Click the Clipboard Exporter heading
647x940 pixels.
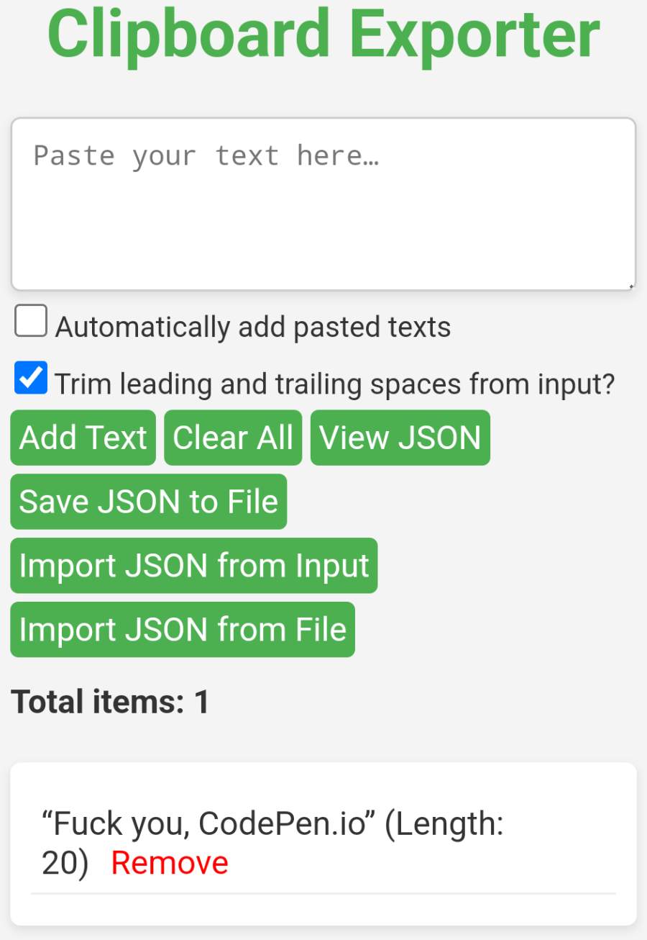(323, 35)
